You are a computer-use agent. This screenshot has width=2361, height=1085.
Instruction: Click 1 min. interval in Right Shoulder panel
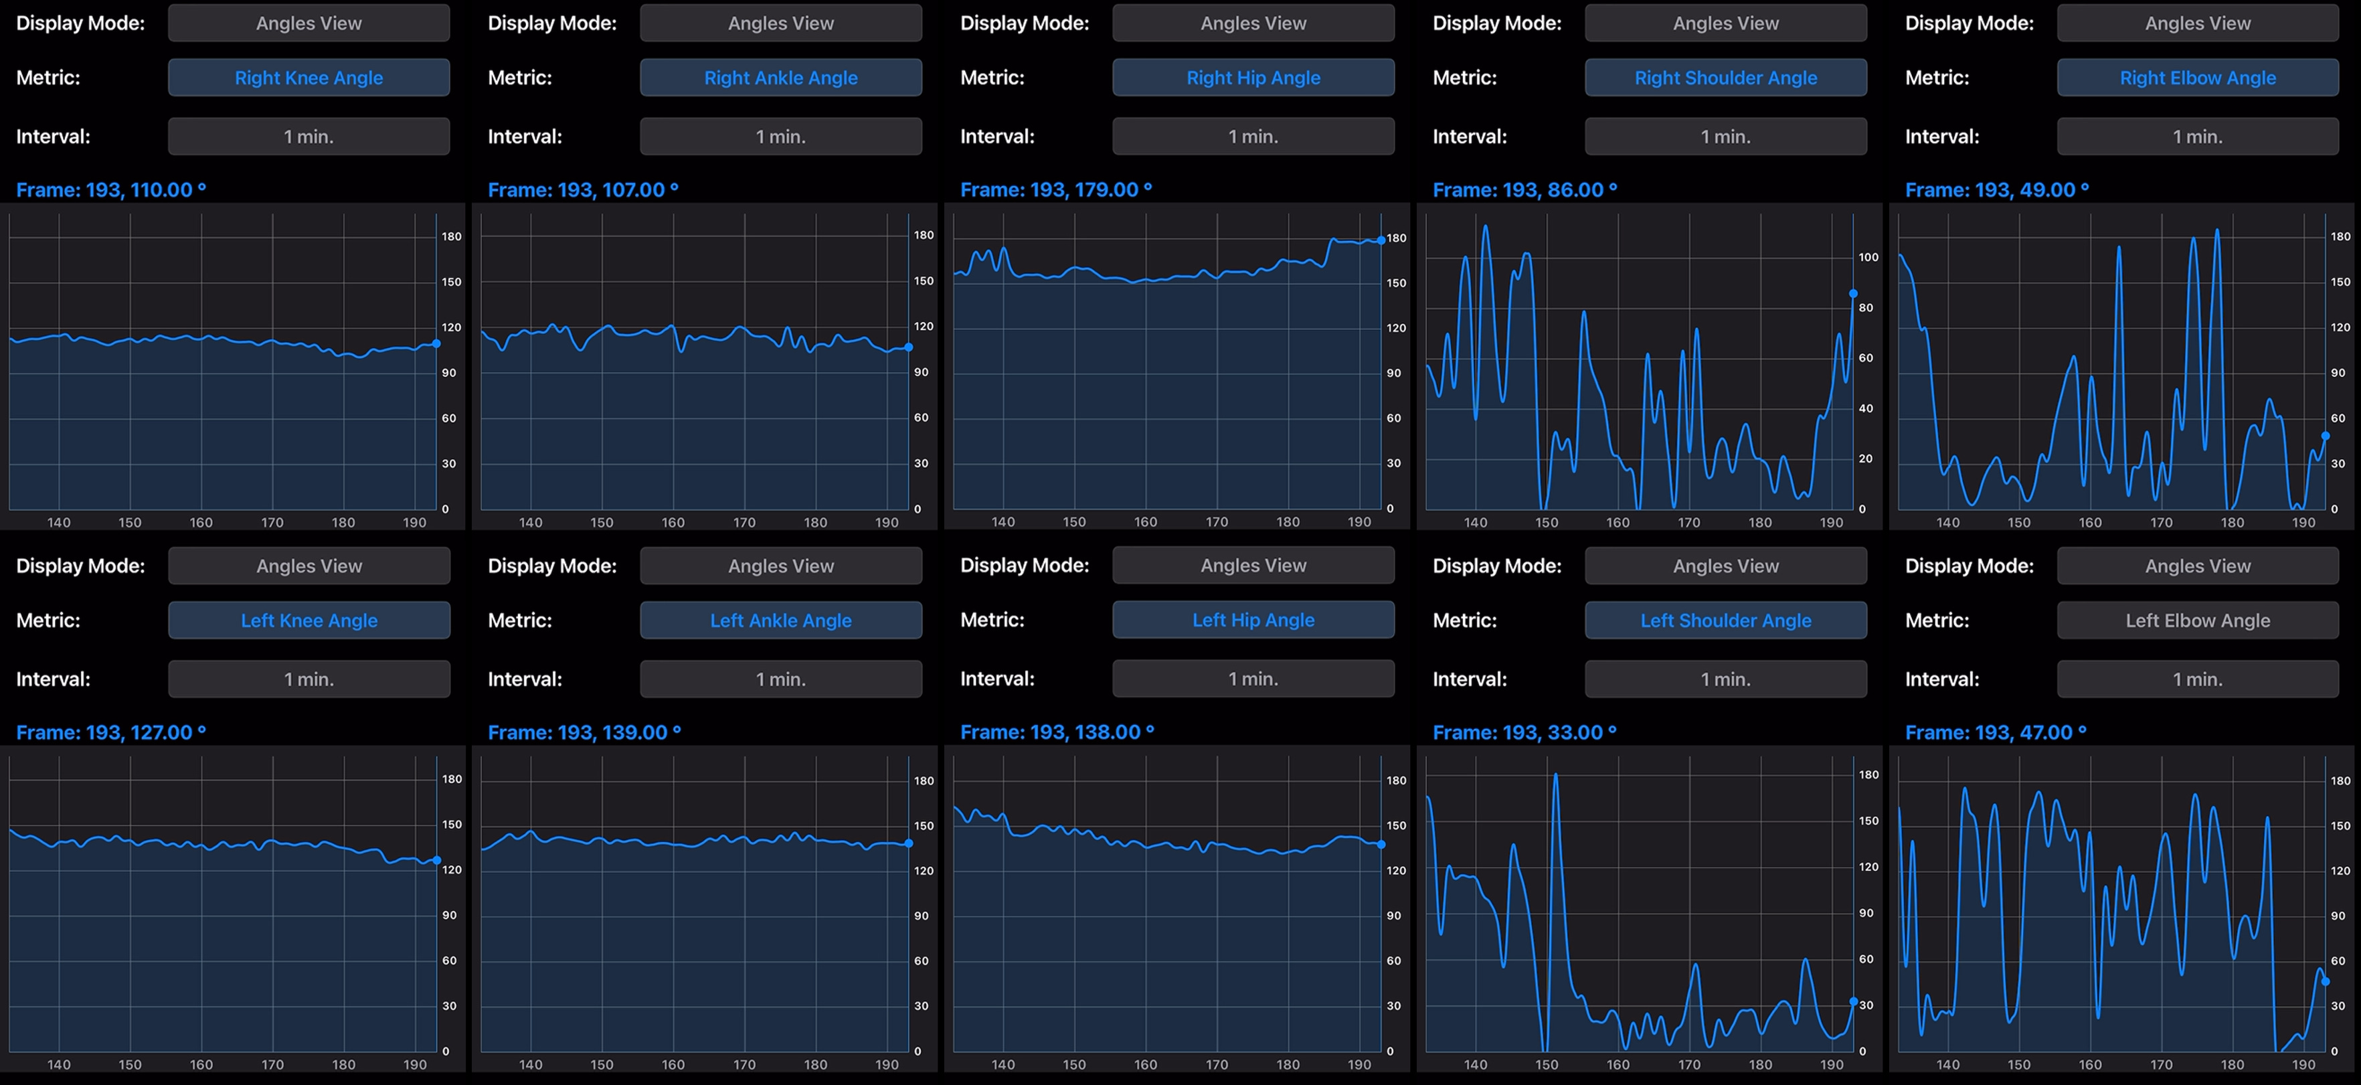pyautogui.click(x=1726, y=137)
